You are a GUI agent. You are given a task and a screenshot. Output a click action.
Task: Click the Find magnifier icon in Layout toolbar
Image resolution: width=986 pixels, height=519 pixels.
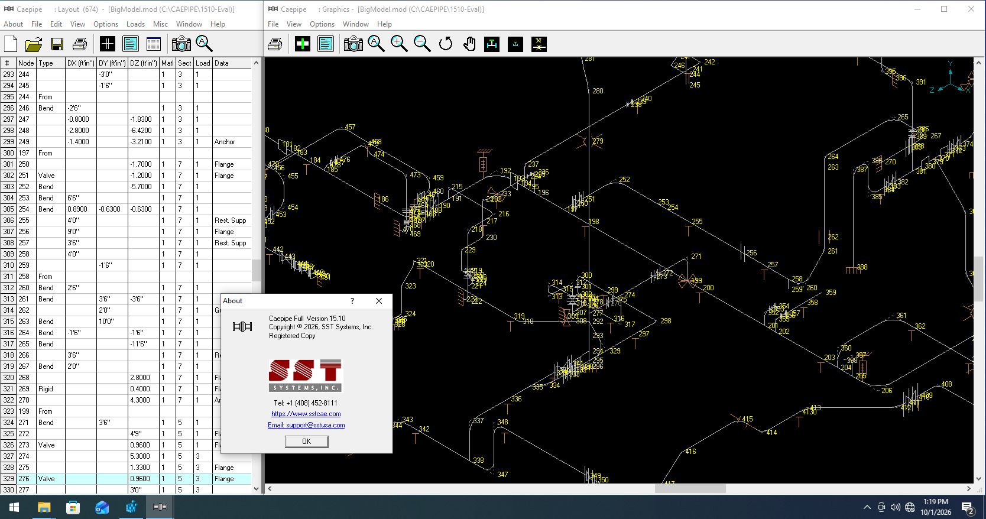tap(204, 44)
